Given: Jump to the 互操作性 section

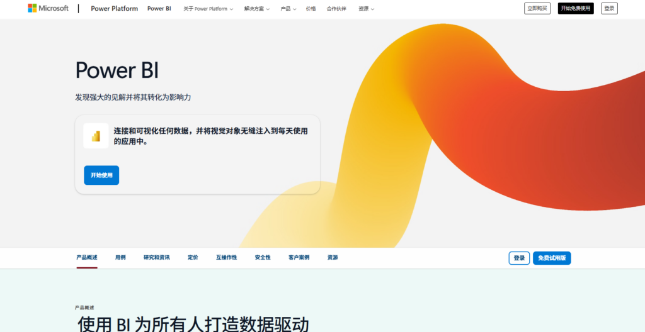Looking at the screenshot, I should (227, 258).
